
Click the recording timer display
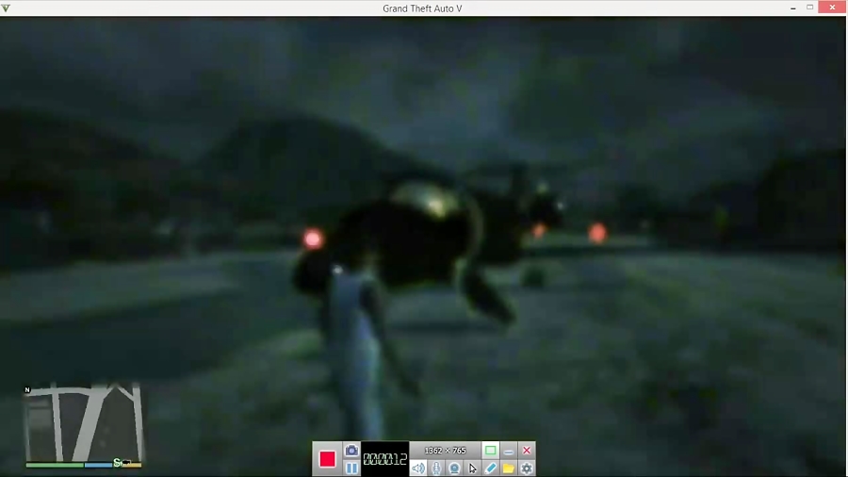[385, 459]
